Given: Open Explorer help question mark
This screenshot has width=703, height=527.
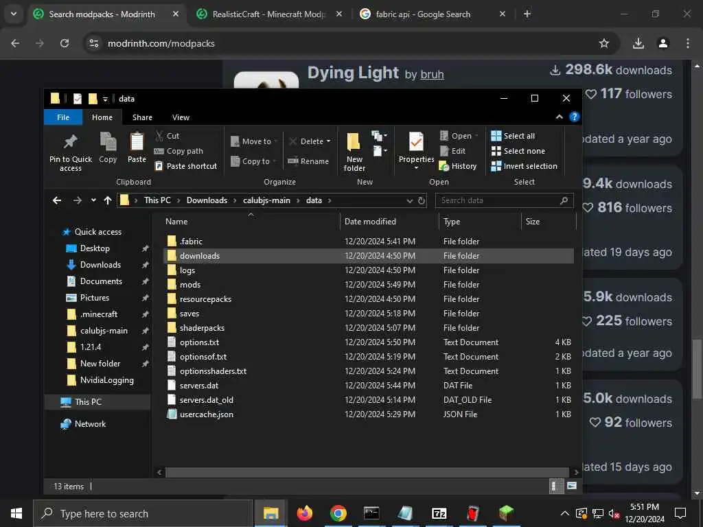Looking at the screenshot, I should pos(575,117).
